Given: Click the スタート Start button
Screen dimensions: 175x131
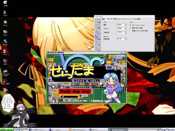Looking at the screenshot, I should click(7, 130).
